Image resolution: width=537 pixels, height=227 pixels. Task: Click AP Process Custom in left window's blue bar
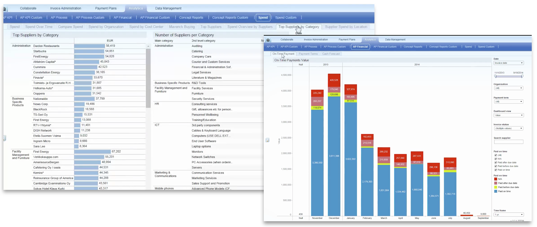pos(90,18)
